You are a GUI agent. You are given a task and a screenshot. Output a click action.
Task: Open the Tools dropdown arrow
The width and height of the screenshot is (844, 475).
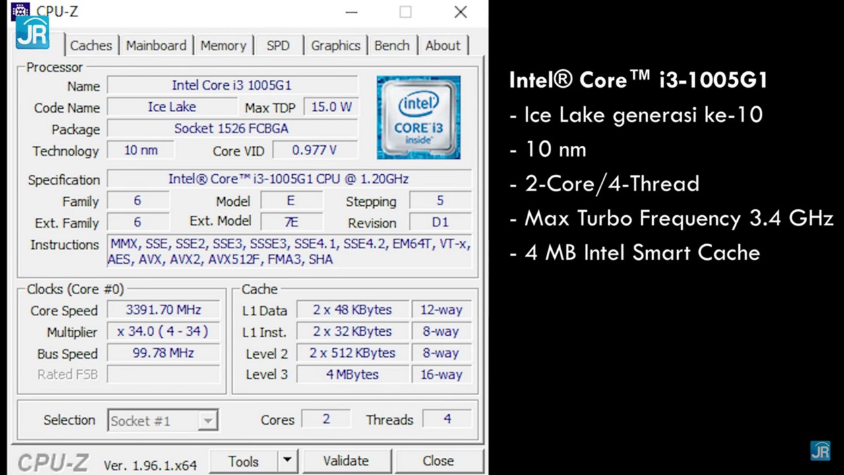[287, 461]
